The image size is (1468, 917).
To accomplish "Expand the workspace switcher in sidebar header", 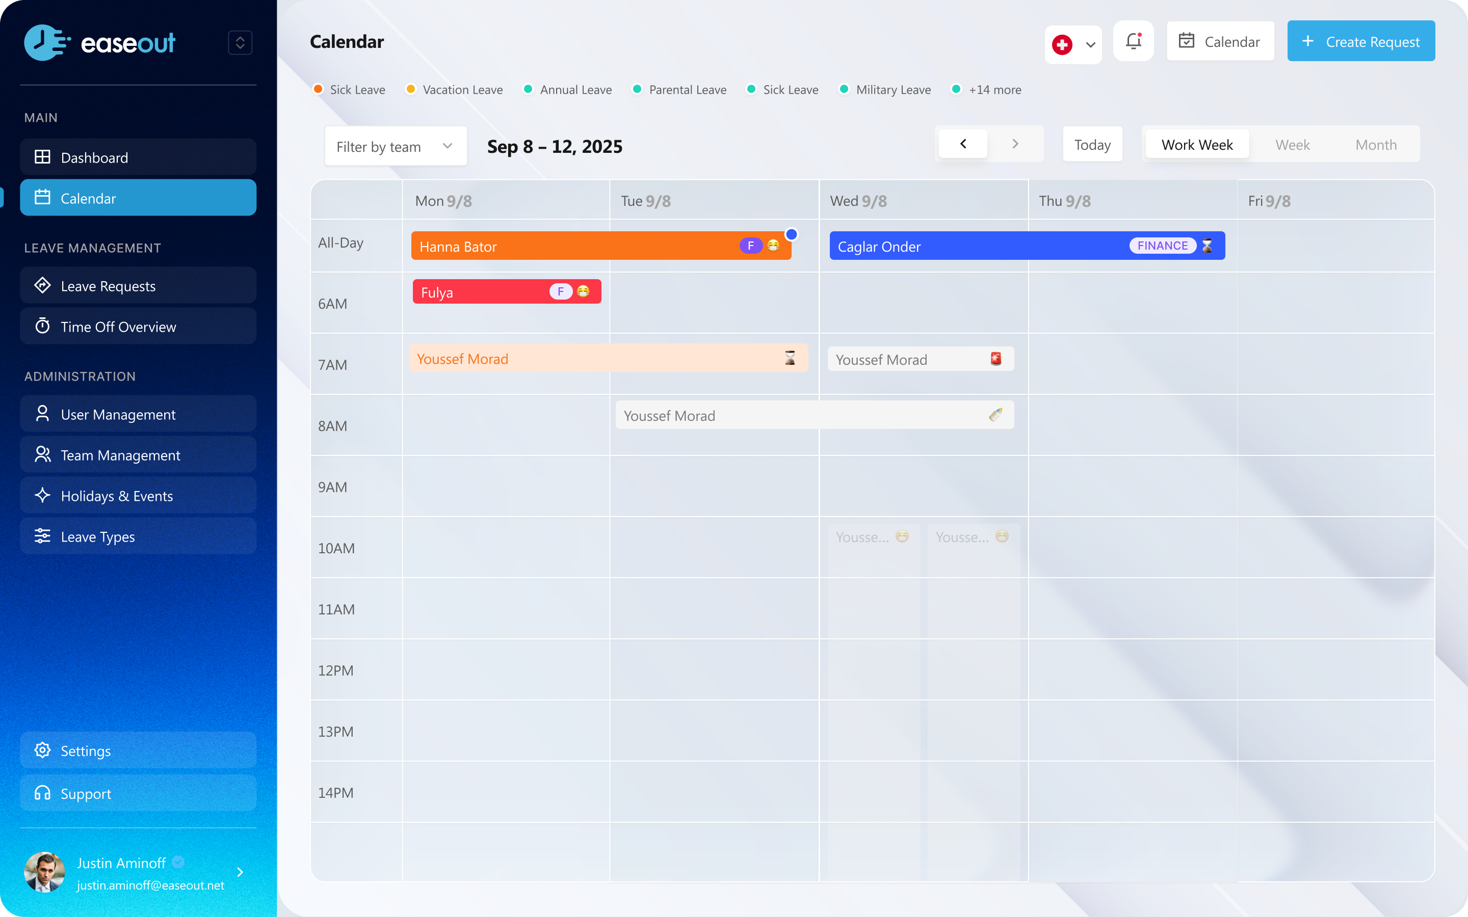I will (240, 42).
